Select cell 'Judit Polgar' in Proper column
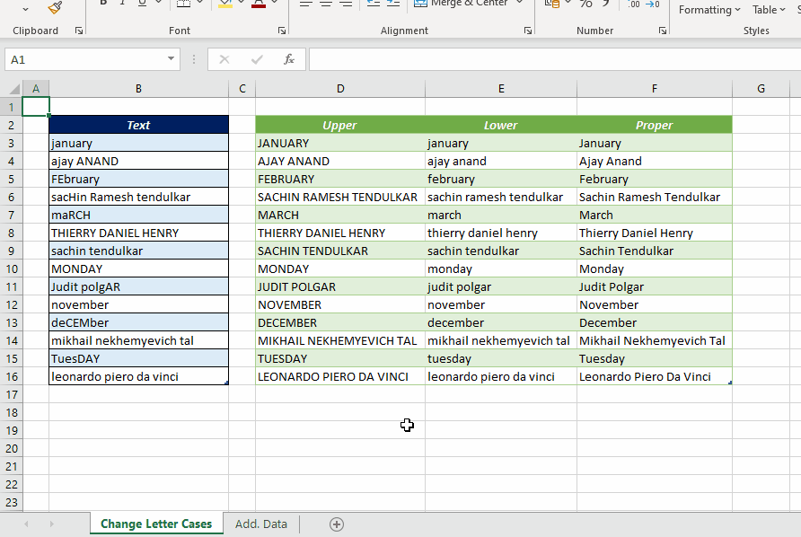The image size is (801, 537). (x=655, y=286)
